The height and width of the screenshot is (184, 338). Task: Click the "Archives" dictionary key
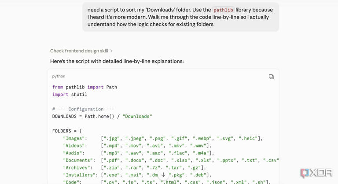click(76, 168)
